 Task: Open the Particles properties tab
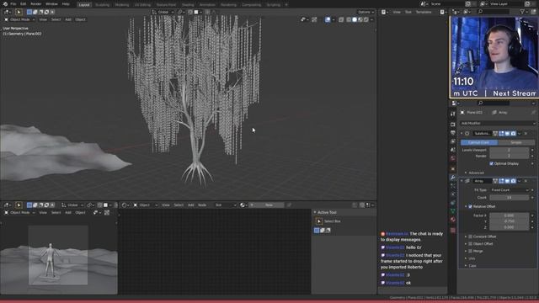click(453, 186)
